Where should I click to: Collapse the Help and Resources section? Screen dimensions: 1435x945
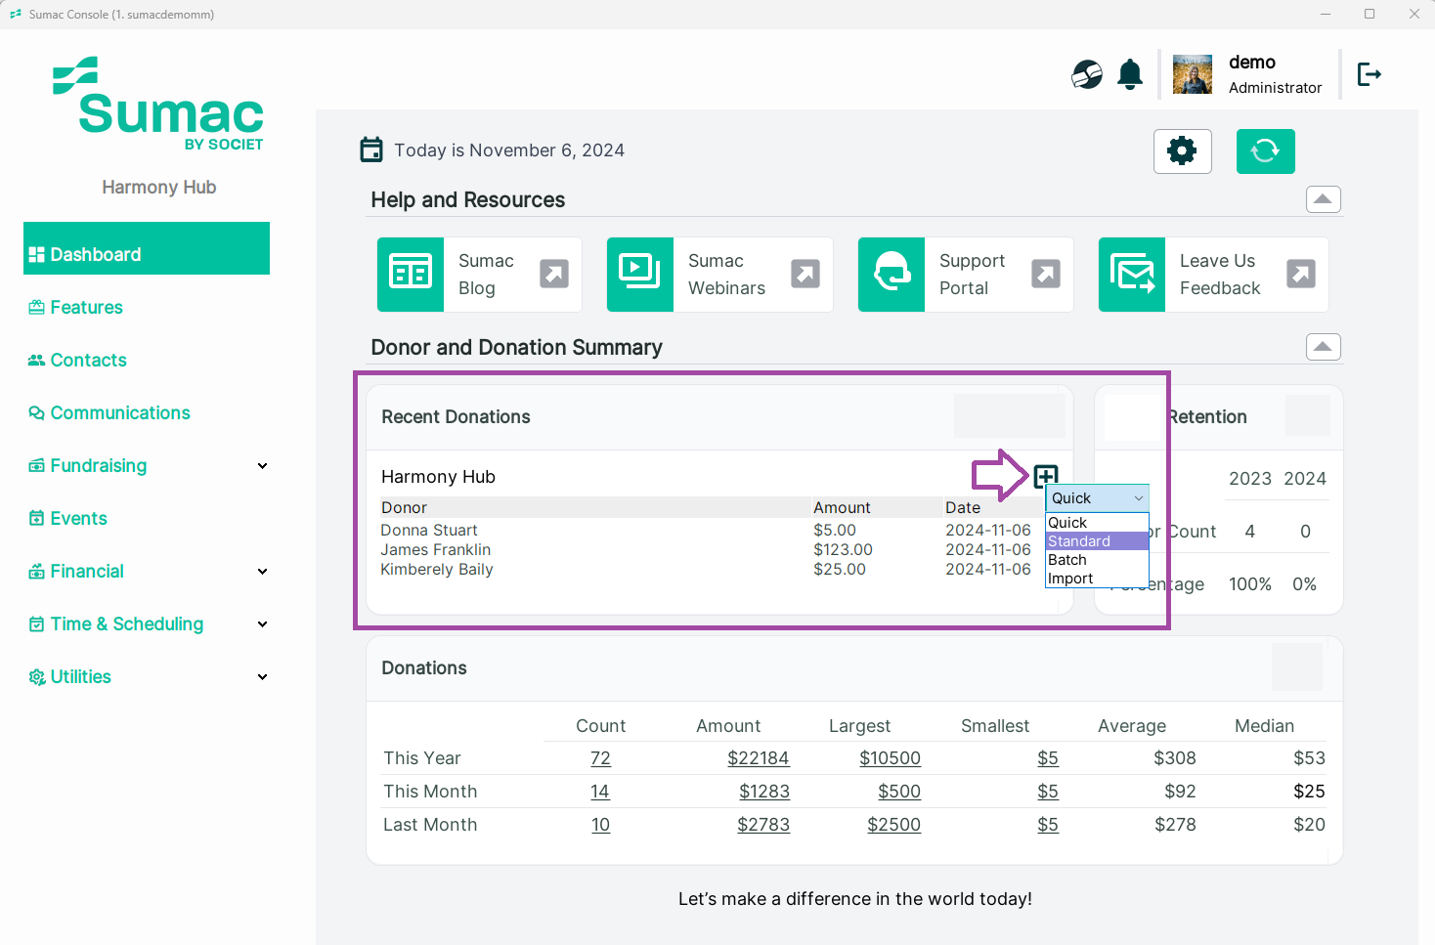[1324, 199]
